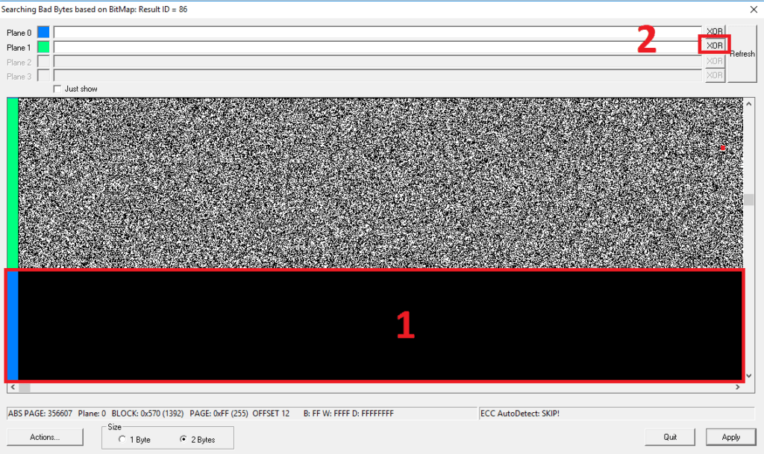Image resolution: width=764 pixels, height=454 pixels.
Task: Click the Apply button
Action: click(x=731, y=437)
